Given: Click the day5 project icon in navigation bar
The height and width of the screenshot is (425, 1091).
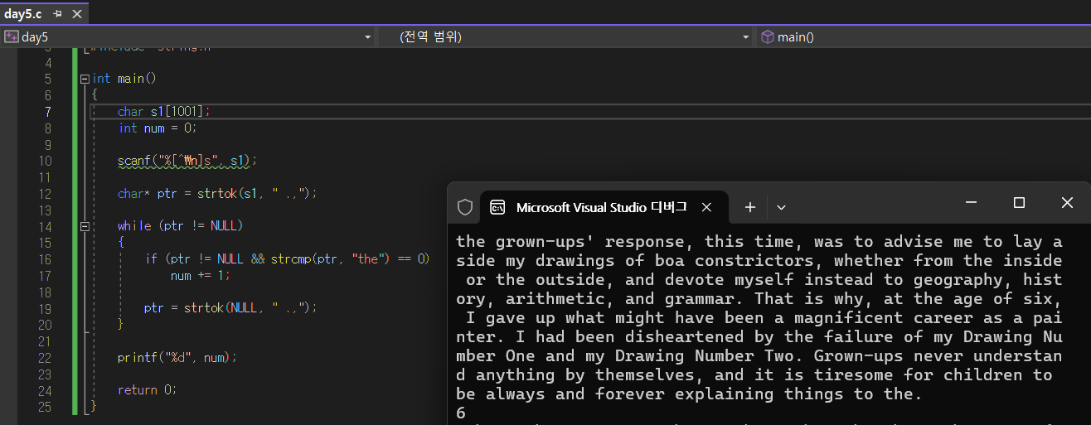Looking at the screenshot, I should 12,36.
